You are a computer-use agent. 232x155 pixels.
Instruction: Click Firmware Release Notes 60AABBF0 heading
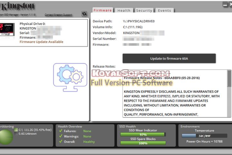(162, 78)
